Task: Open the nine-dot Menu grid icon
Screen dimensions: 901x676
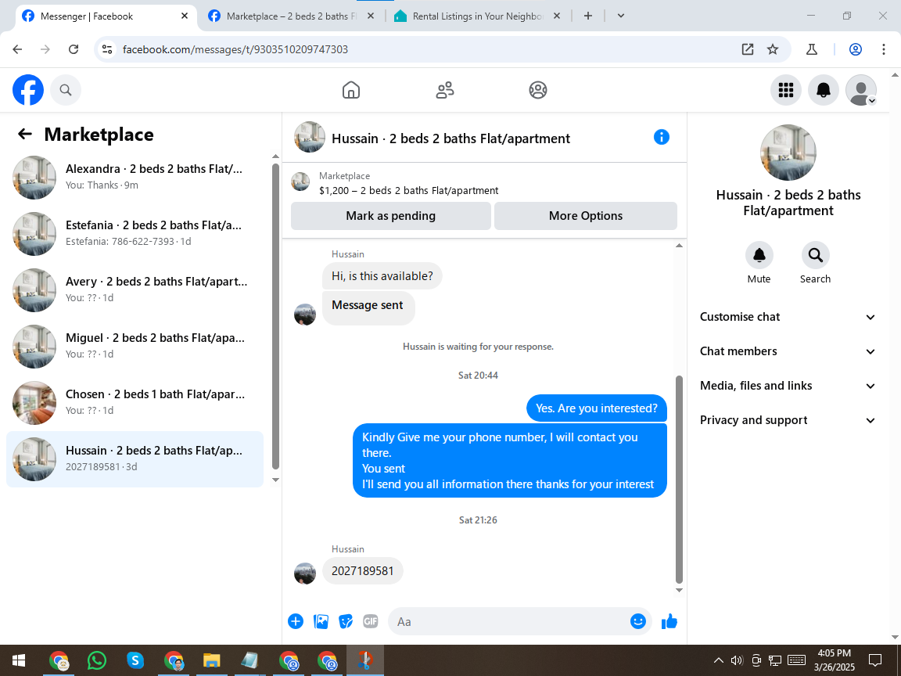Action: [x=785, y=90]
